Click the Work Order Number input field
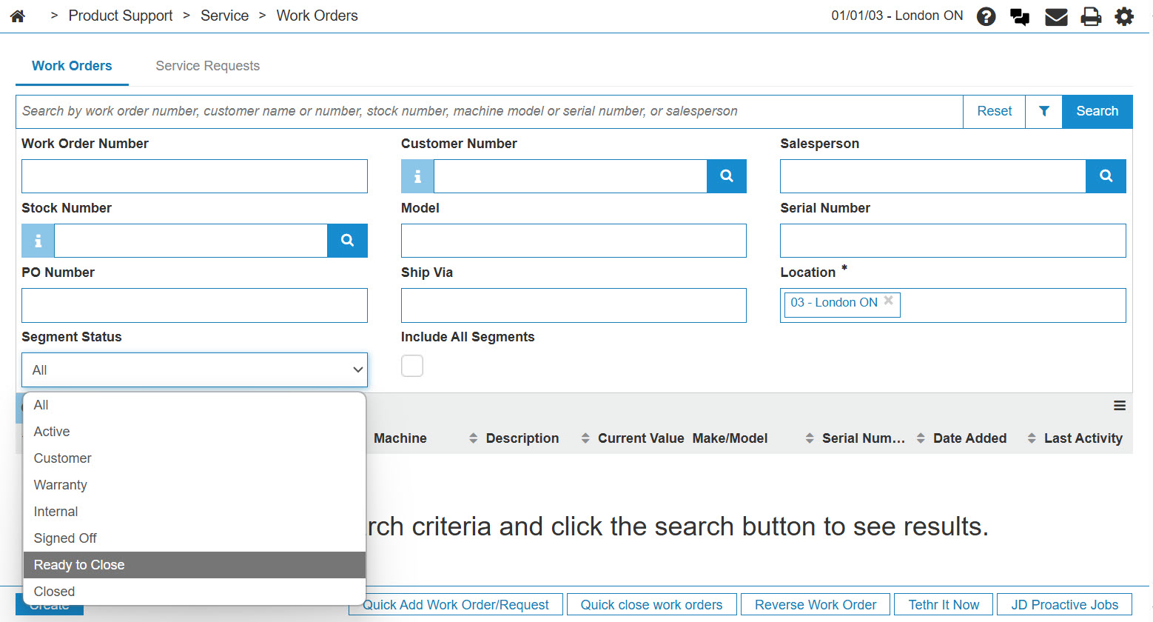This screenshot has height=622, width=1153. pos(194,176)
